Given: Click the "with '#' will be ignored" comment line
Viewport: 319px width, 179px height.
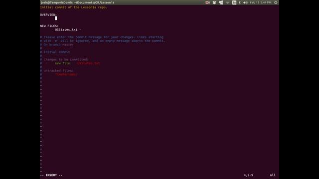Looking at the screenshot, I should click(103, 41).
